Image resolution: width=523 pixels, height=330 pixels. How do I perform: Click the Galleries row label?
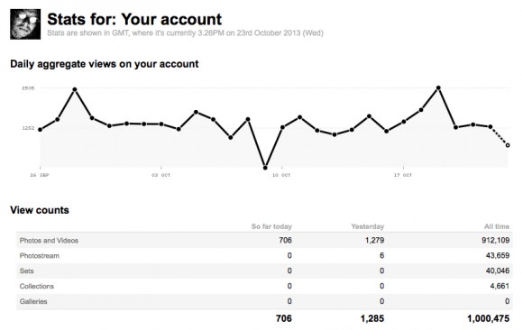tap(33, 301)
